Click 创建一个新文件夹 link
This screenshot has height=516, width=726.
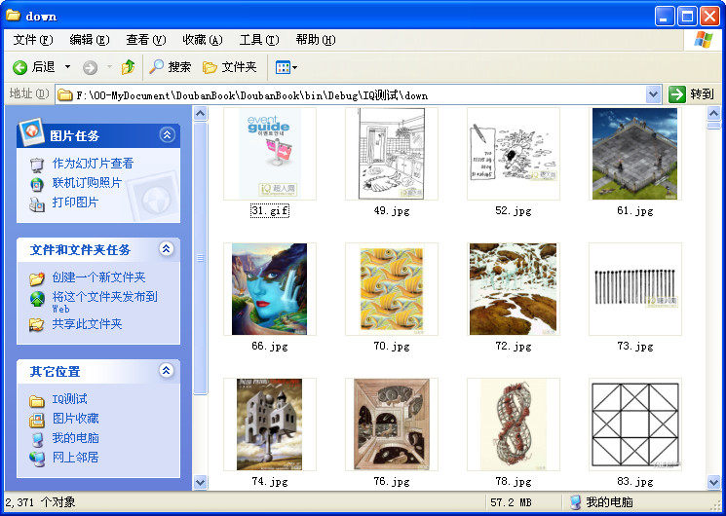pyautogui.click(x=98, y=277)
